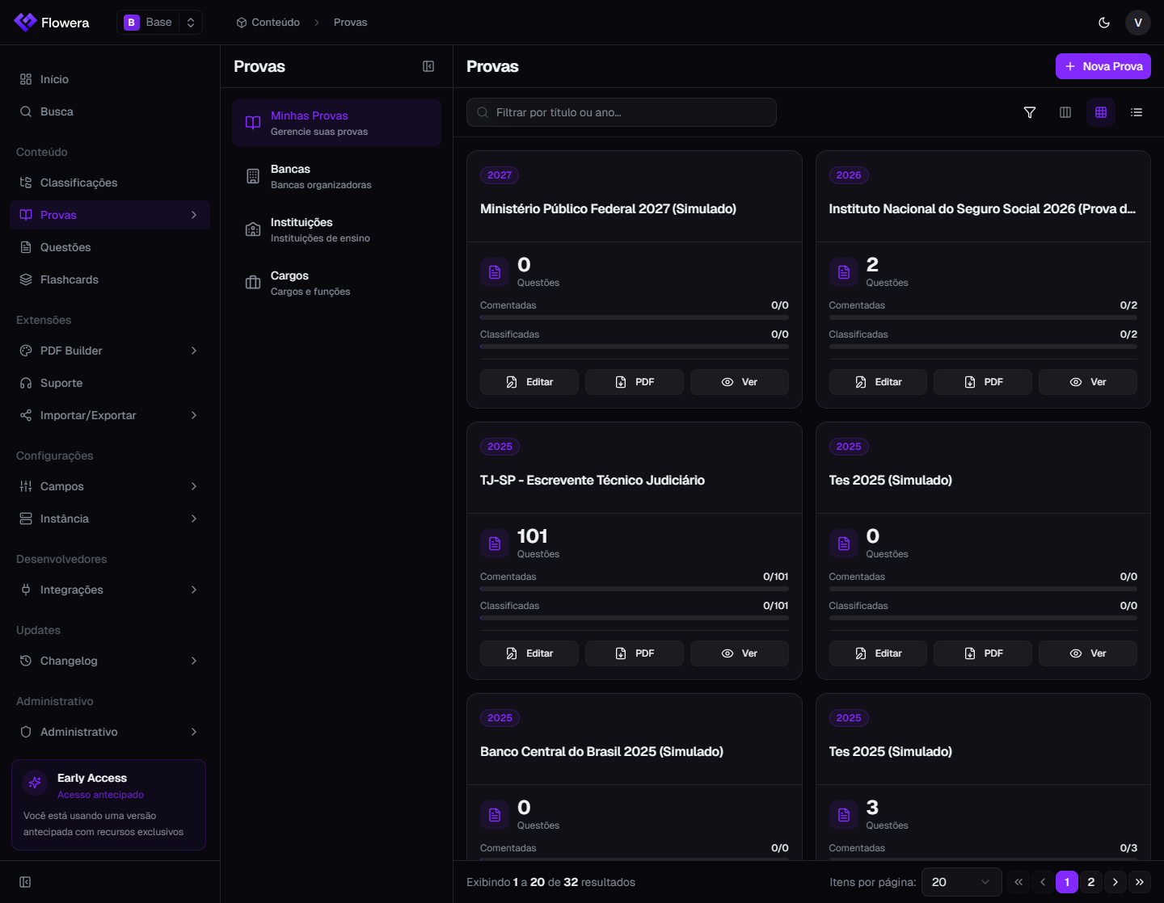The height and width of the screenshot is (903, 1164).
Task: Open Instituições de ensino section
Action: 336,229
